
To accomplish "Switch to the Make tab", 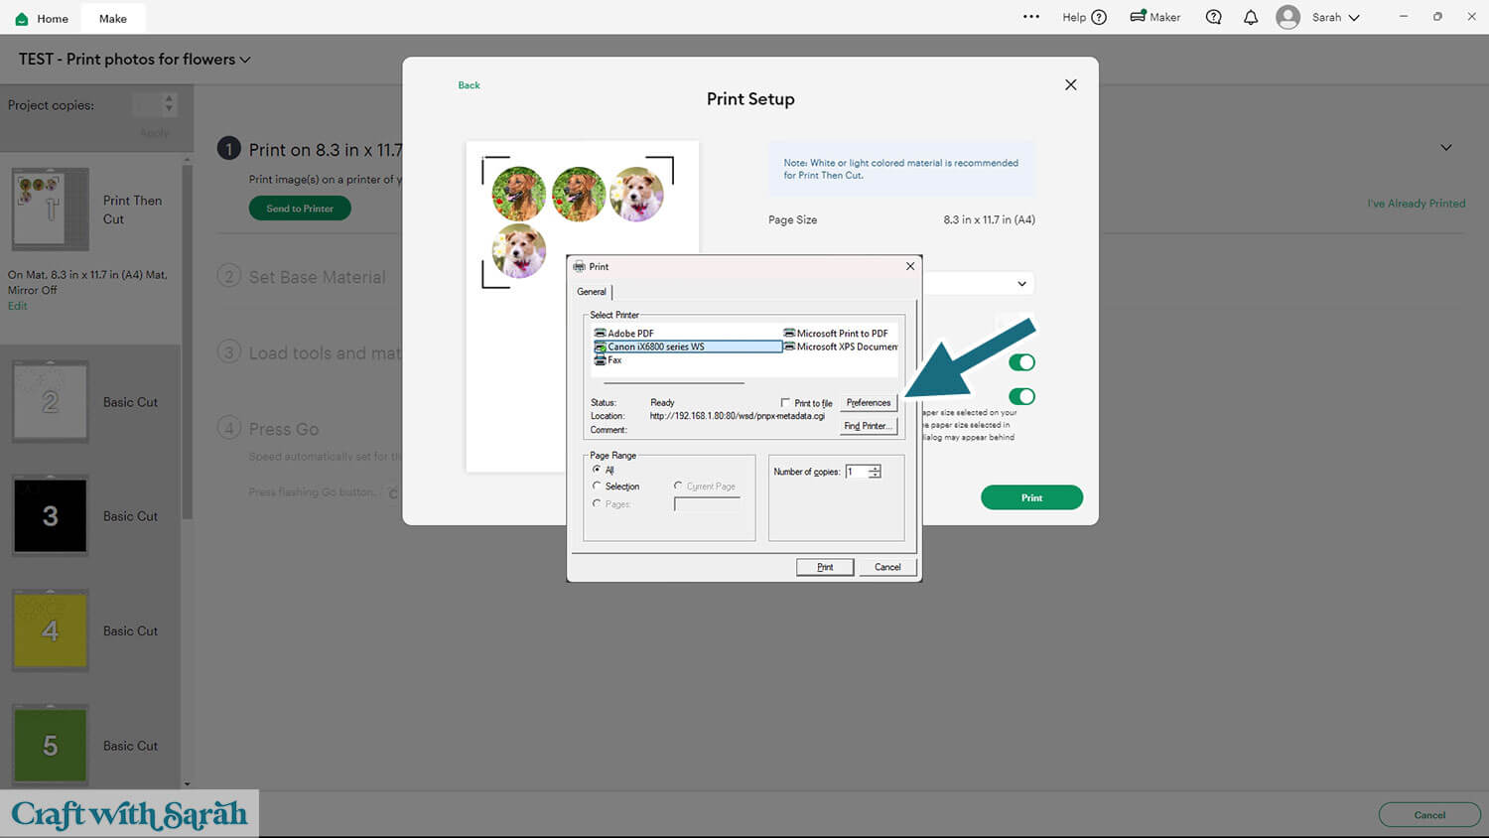I will click(x=113, y=18).
